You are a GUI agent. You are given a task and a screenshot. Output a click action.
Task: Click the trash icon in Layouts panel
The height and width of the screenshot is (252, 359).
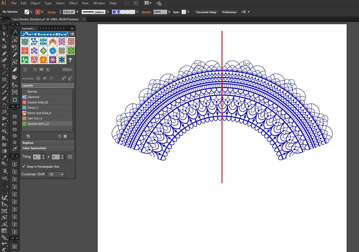click(x=65, y=136)
